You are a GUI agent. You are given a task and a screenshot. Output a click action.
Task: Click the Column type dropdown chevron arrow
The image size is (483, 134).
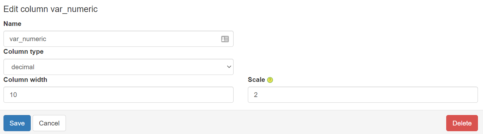[229, 67]
